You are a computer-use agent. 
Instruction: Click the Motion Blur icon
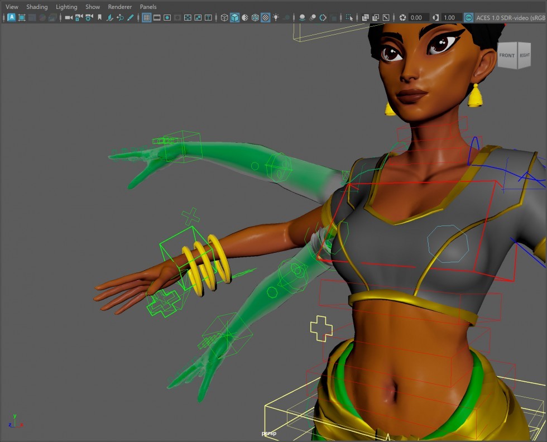(x=313, y=17)
